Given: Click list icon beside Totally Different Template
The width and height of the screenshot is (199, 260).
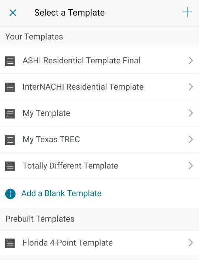Looking at the screenshot, I should pyautogui.click(x=10, y=166).
